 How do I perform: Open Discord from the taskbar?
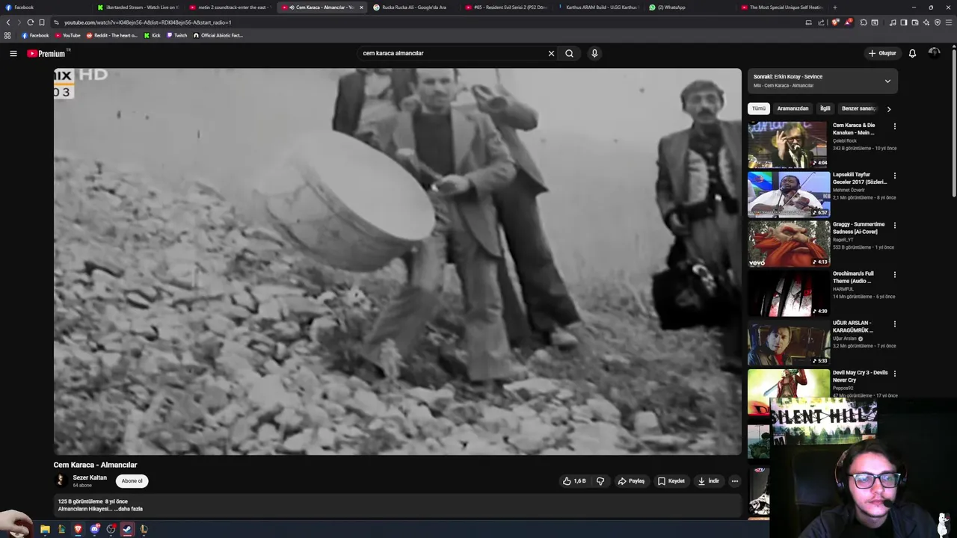(95, 529)
